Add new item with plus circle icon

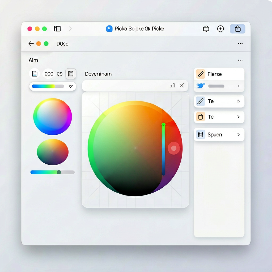(220, 29)
